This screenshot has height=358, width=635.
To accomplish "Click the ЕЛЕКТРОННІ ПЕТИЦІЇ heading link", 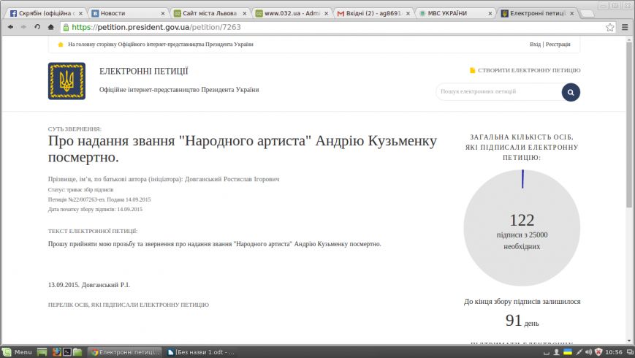I will pos(144,72).
